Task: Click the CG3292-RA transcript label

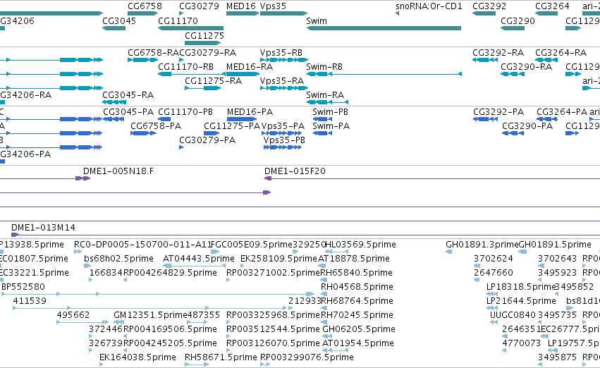Action: point(498,52)
